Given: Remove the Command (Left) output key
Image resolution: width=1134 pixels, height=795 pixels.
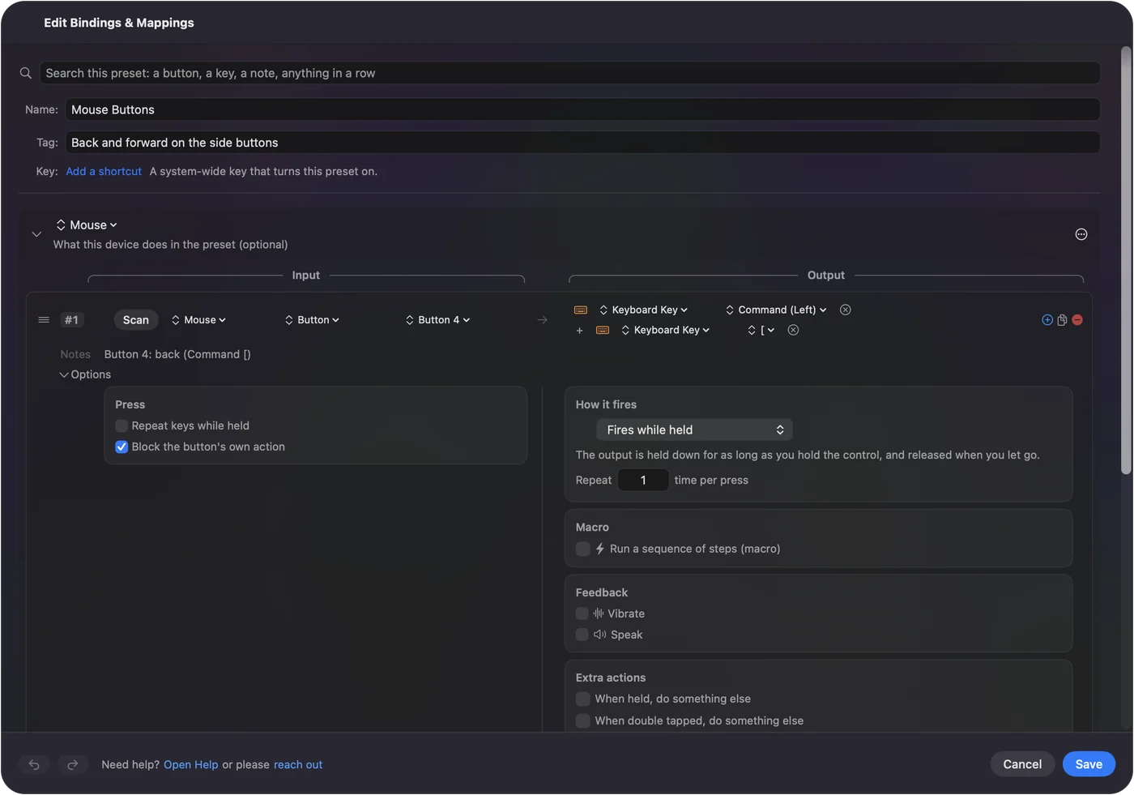Looking at the screenshot, I should coord(845,310).
